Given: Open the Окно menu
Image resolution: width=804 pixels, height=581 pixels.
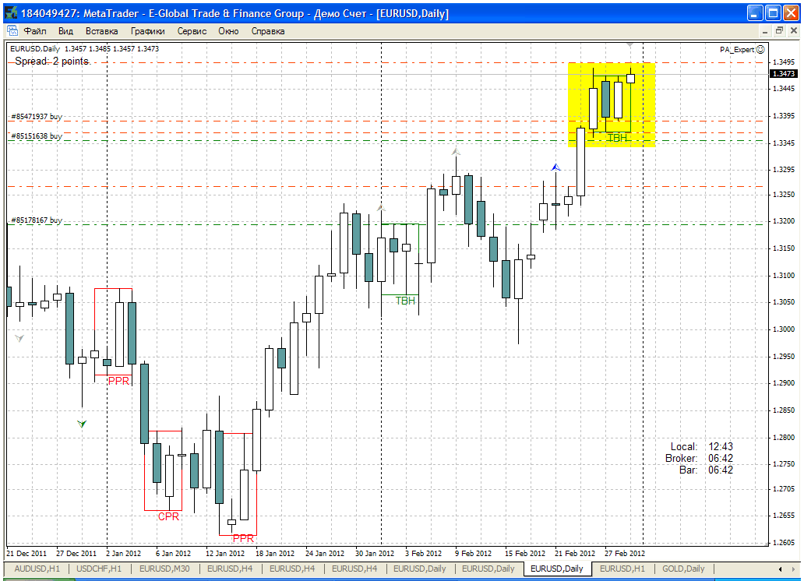Looking at the screenshot, I should 229,31.
